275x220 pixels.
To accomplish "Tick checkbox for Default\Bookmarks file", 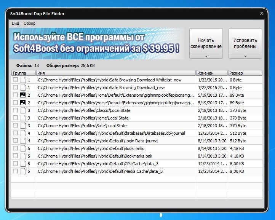I will (16, 148).
